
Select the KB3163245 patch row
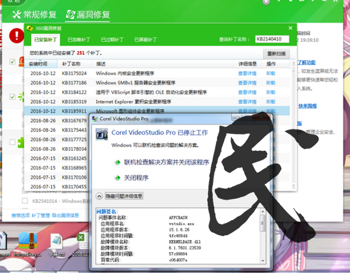57,158
